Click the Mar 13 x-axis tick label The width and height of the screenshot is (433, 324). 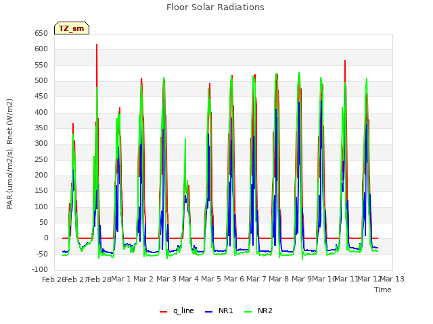pyautogui.click(x=392, y=279)
